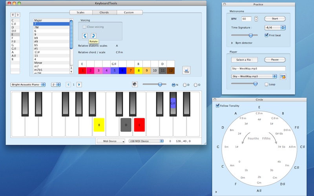Click the keyboard volume slider
The width and height of the screenshot is (314, 196).
[154, 84]
